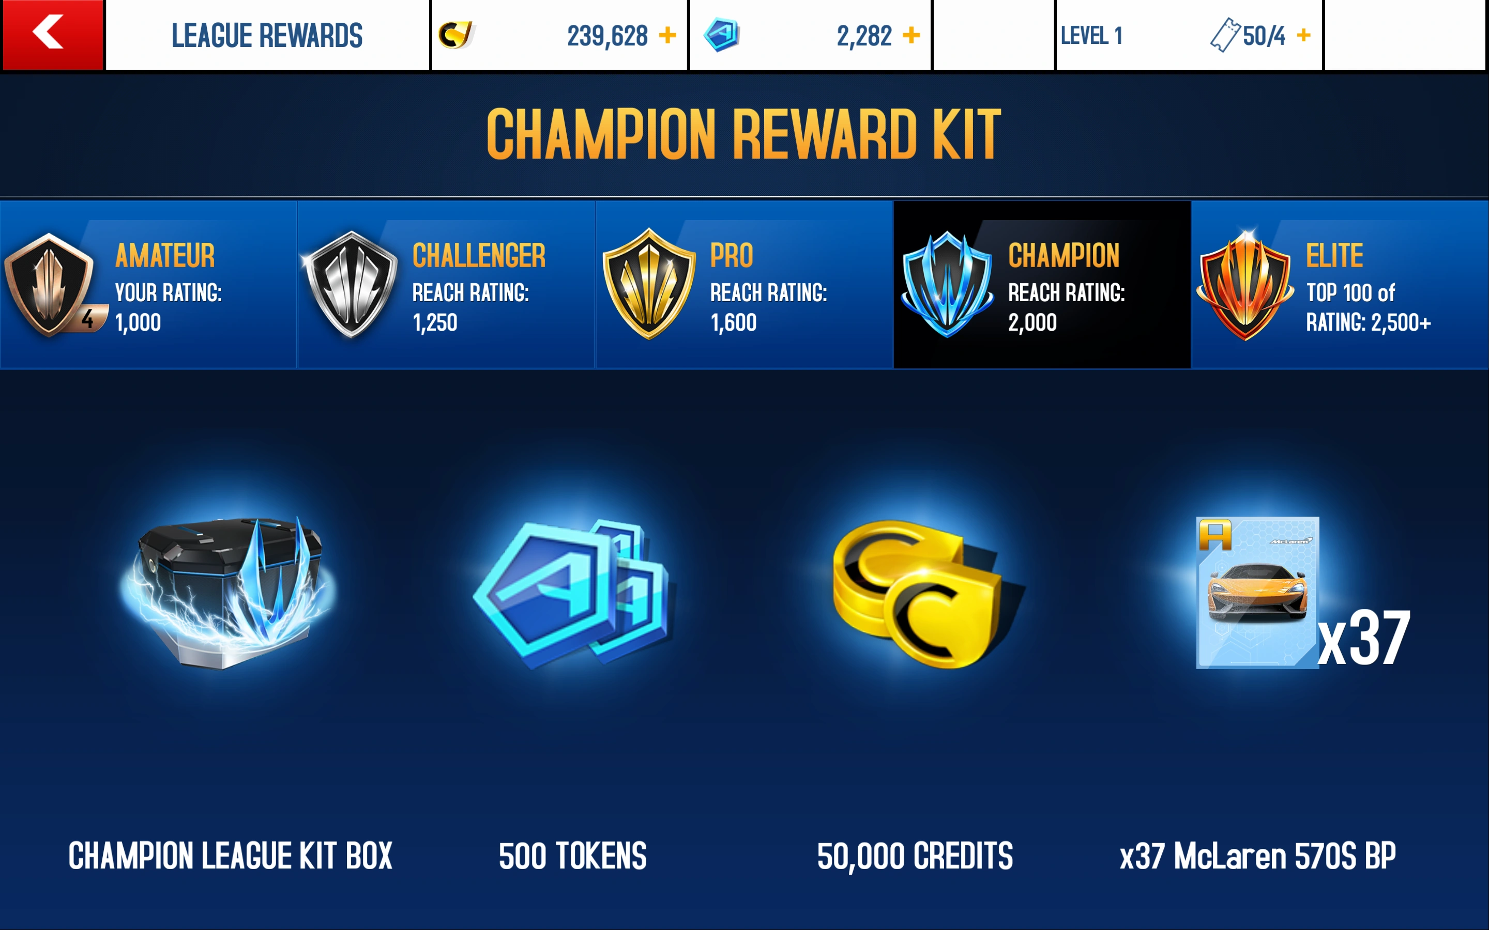Screen dimensions: 1489x930
Task: Add more tokens with plus icon
Action: 911,35
